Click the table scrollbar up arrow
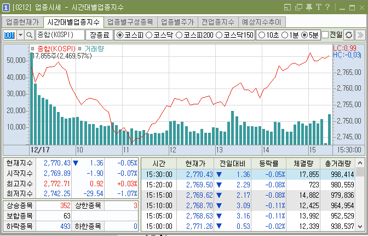 tap(360, 163)
